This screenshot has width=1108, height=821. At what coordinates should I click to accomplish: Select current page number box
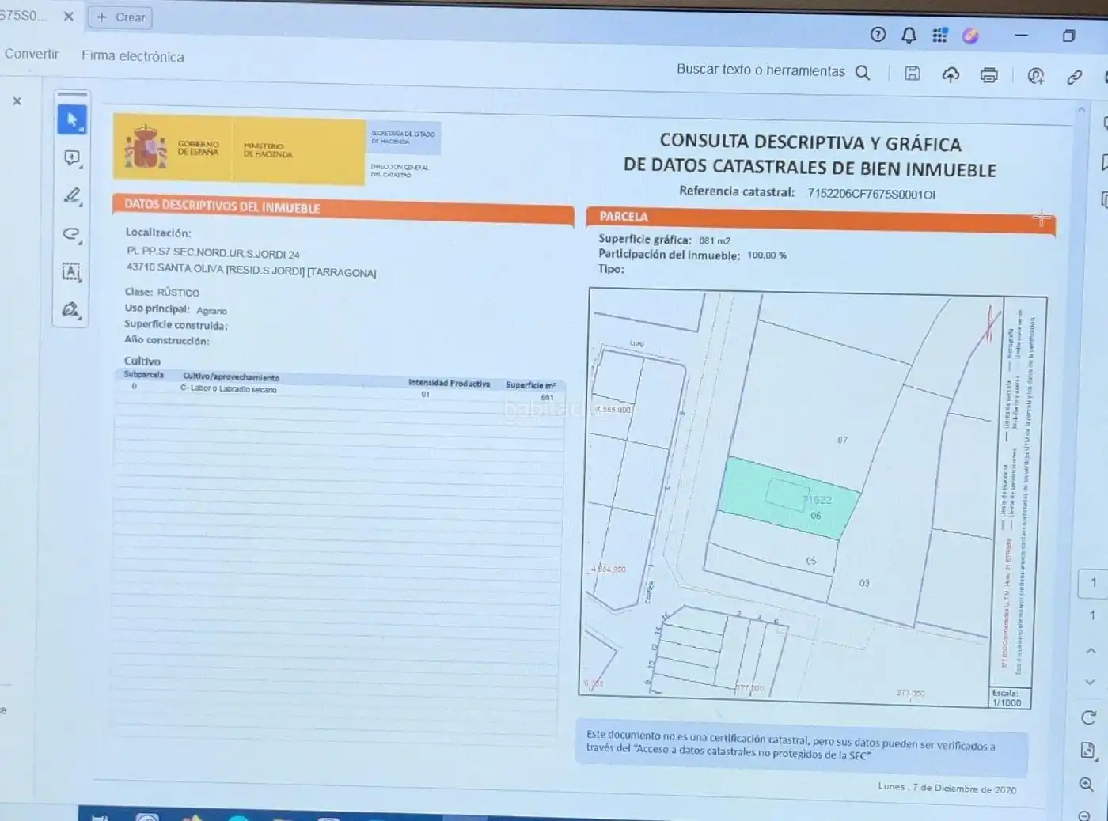tap(1093, 583)
